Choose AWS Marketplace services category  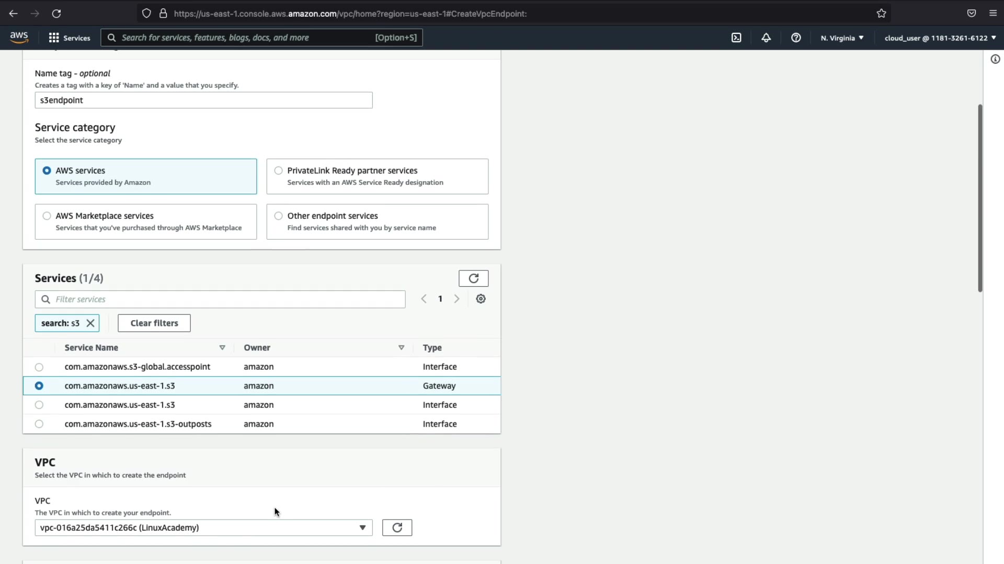(47, 216)
